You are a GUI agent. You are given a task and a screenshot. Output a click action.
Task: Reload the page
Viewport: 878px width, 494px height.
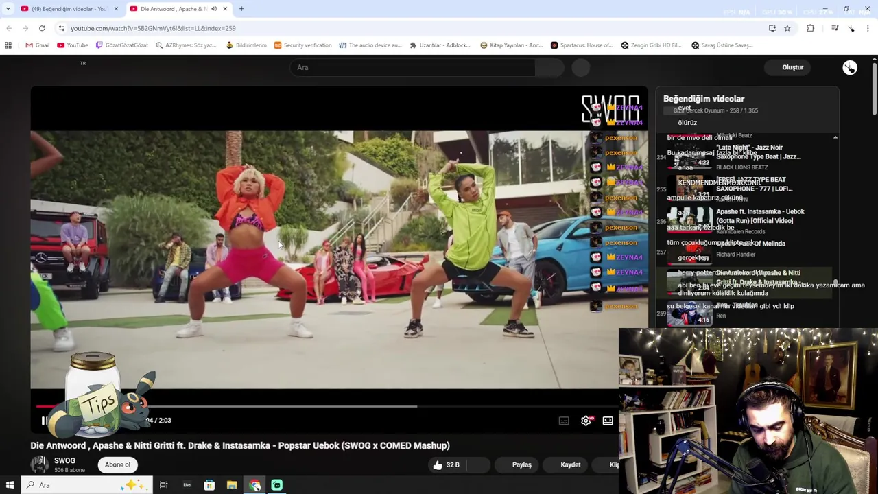[x=42, y=28]
